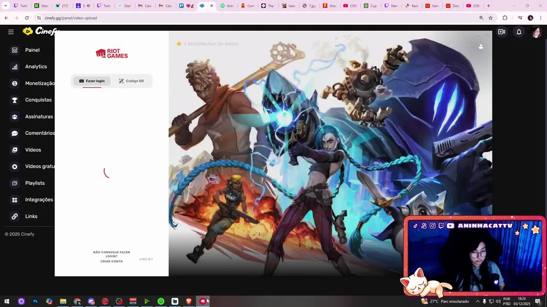Switch to the Shaz browser tab
This screenshot has width=547, height=307.
(330, 6)
